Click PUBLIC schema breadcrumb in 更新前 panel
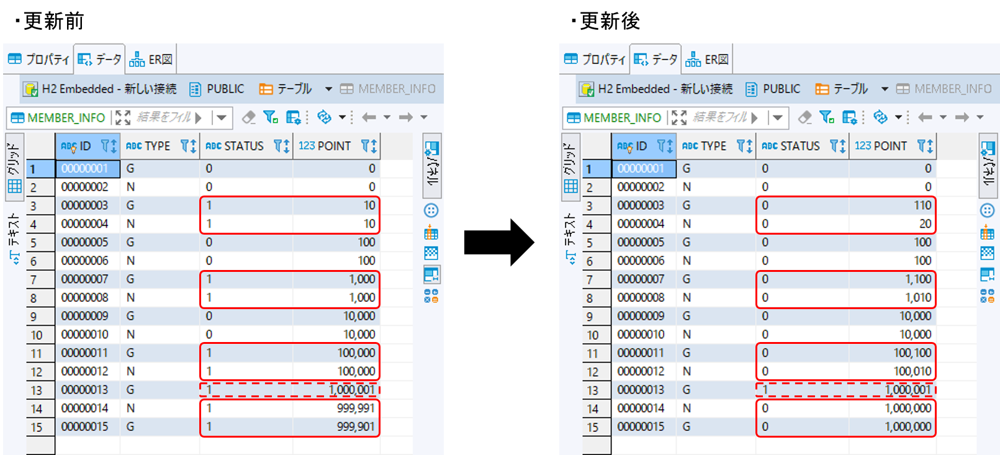The height and width of the screenshot is (455, 1000). pos(217,89)
